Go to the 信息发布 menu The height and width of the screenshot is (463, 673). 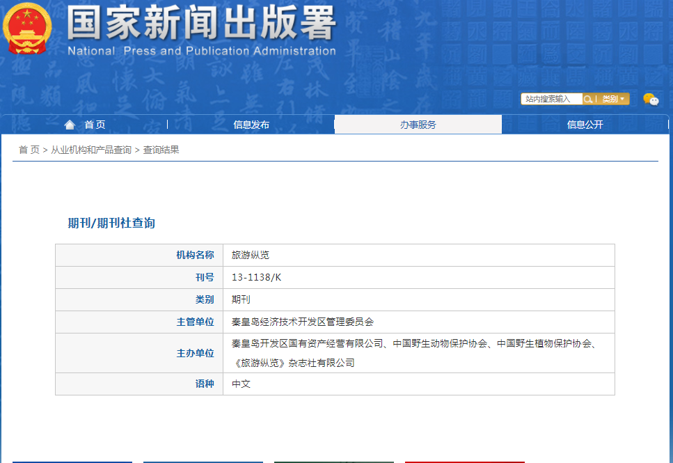[x=251, y=125]
